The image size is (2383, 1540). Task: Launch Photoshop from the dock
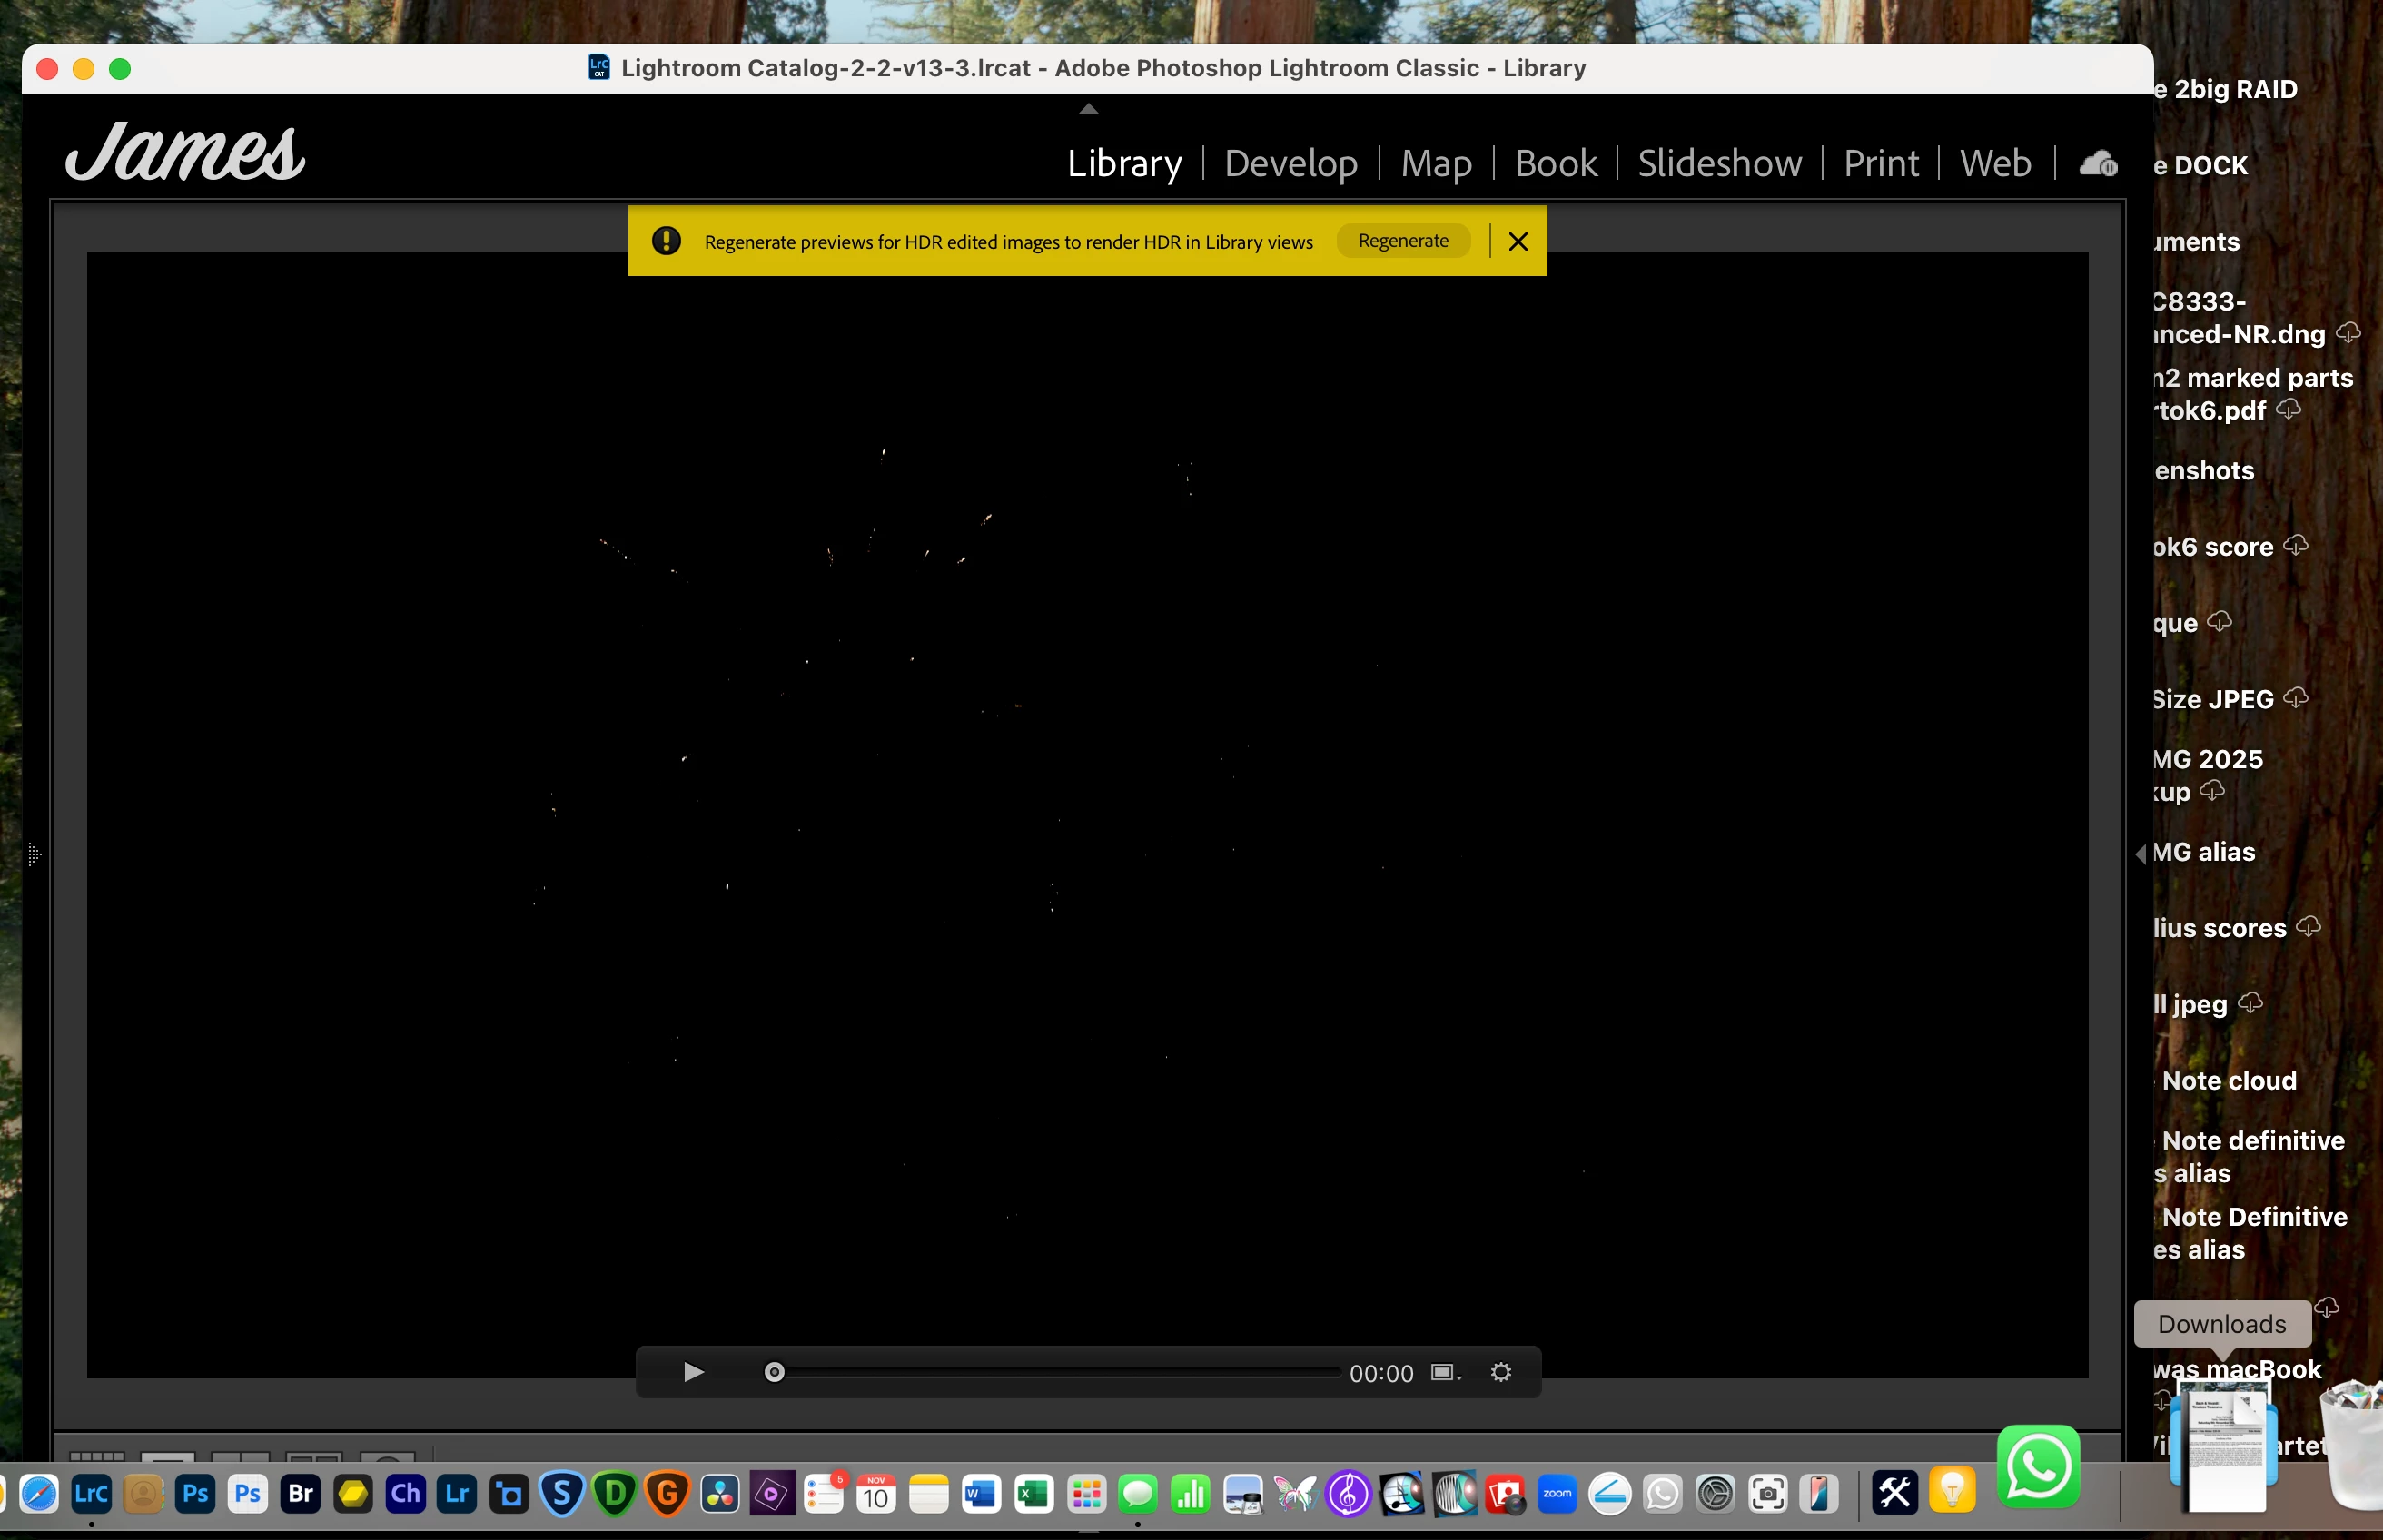[x=196, y=1494]
